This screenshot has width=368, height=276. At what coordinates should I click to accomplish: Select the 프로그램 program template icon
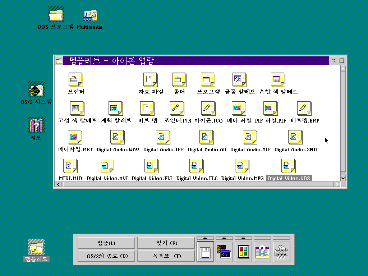coord(208,80)
